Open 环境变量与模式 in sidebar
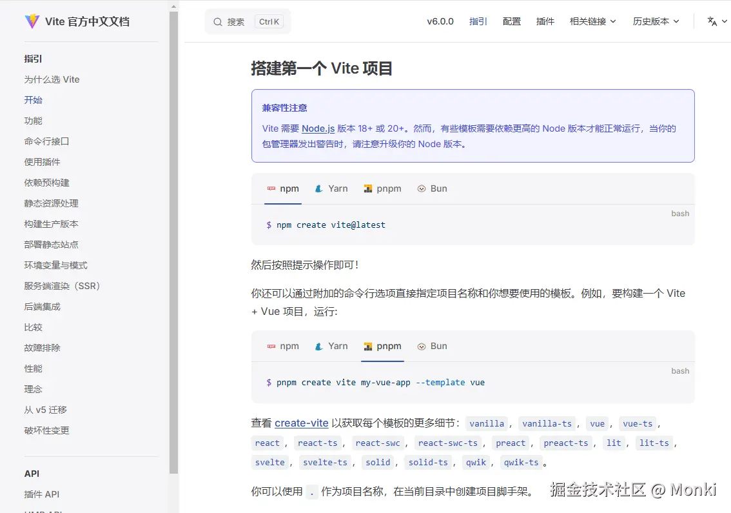Screen dimensions: 731x513 [x=55, y=265]
